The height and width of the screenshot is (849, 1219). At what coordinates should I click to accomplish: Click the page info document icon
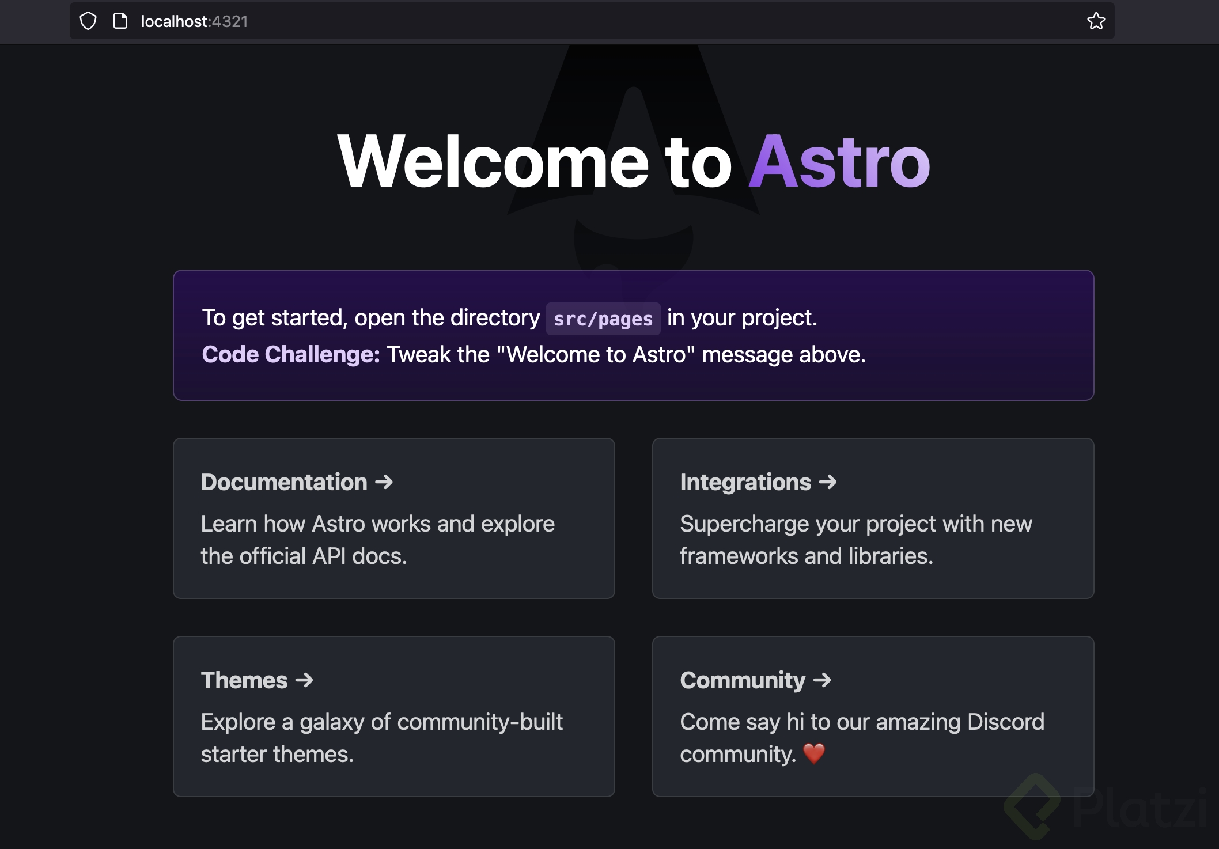[120, 21]
